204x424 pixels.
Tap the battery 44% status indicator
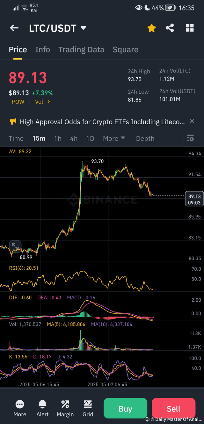tap(164, 8)
